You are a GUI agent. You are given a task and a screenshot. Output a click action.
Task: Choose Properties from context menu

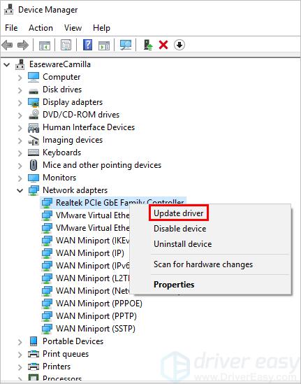[174, 284]
